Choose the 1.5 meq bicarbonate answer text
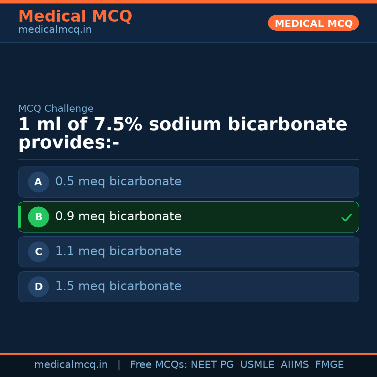This screenshot has height=377, width=377. [x=118, y=286]
